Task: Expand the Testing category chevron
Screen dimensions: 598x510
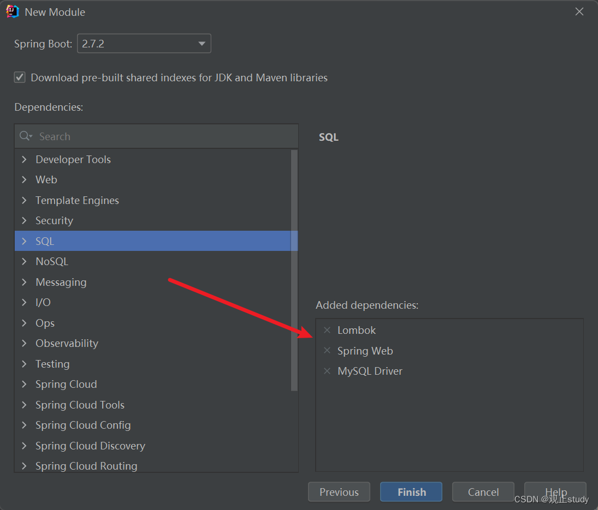Action: (25, 364)
